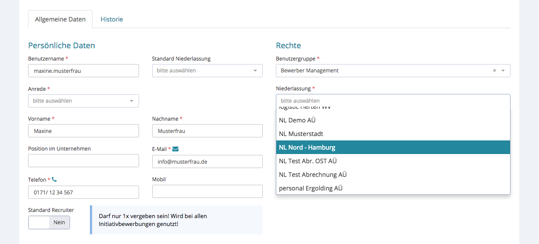This screenshot has height=244, width=539.
Task: Click the phone icon beside Telefon
Action: point(54,179)
